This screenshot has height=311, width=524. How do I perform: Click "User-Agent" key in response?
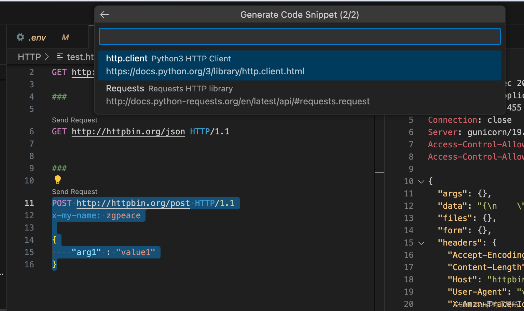click(x=477, y=292)
